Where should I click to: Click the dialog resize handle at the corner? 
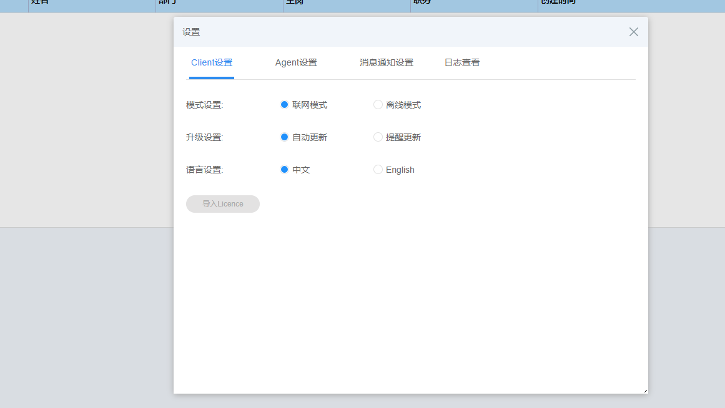[x=645, y=391]
